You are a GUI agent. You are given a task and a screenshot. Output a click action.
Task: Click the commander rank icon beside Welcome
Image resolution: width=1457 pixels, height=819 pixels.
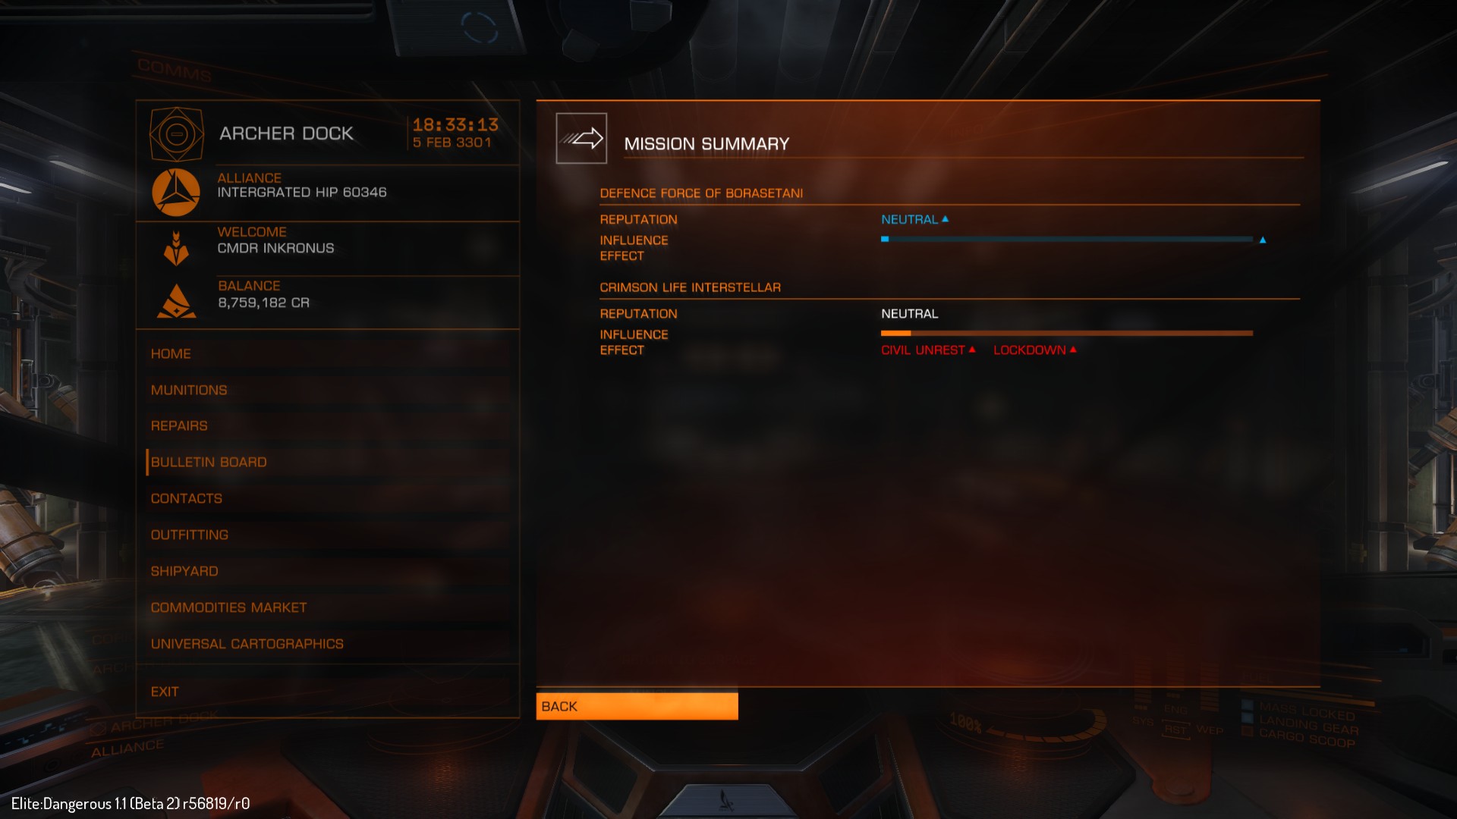click(176, 248)
